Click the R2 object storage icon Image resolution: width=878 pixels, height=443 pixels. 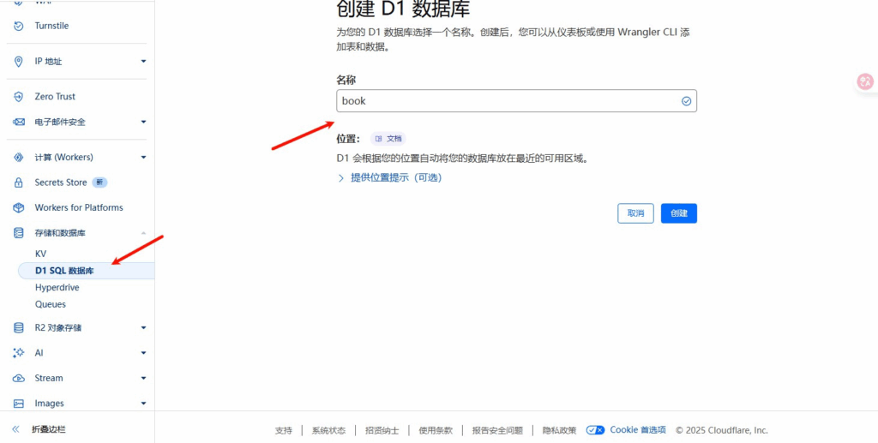(x=19, y=327)
